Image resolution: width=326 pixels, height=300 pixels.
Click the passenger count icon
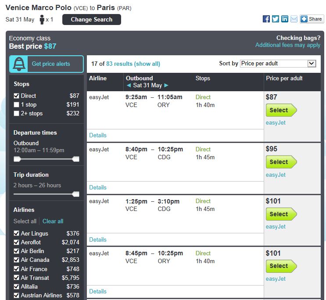coord(42,20)
